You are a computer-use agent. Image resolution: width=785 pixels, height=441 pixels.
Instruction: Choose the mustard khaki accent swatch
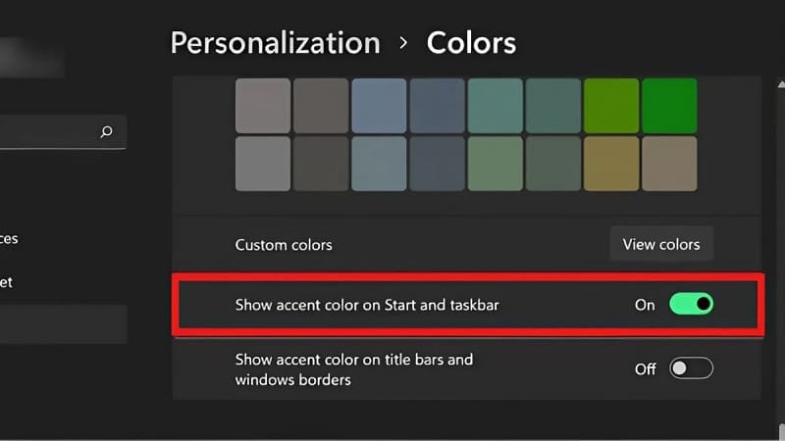[x=611, y=164]
